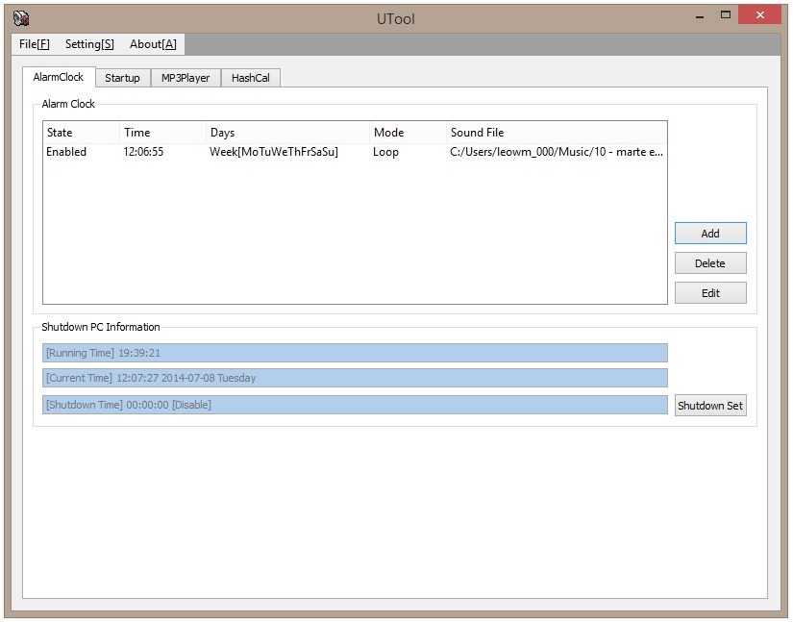793x622 pixels.
Task: Close the UTool window
Action: (x=759, y=15)
